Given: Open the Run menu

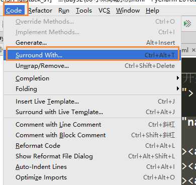Looking at the screenshot, I should point(64,11).
